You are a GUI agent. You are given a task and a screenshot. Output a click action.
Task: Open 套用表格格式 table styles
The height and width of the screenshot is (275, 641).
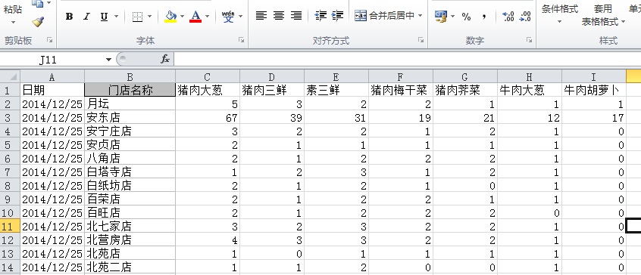click(603, 14)
